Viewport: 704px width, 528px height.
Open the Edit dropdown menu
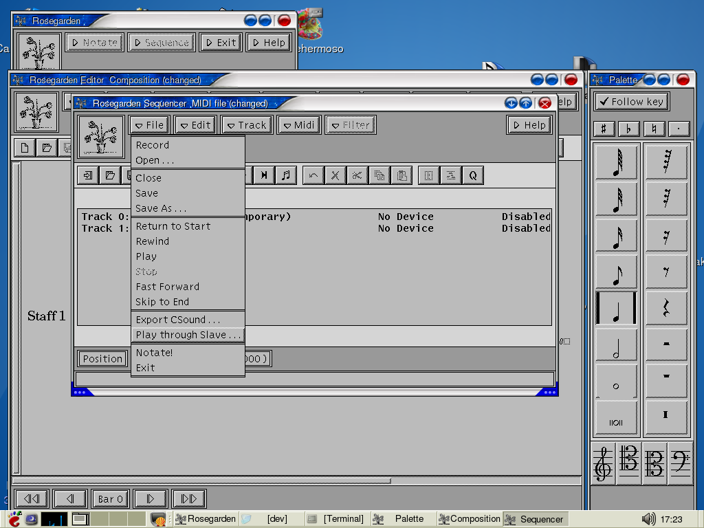pyautogui.click(x=195, y=125)
